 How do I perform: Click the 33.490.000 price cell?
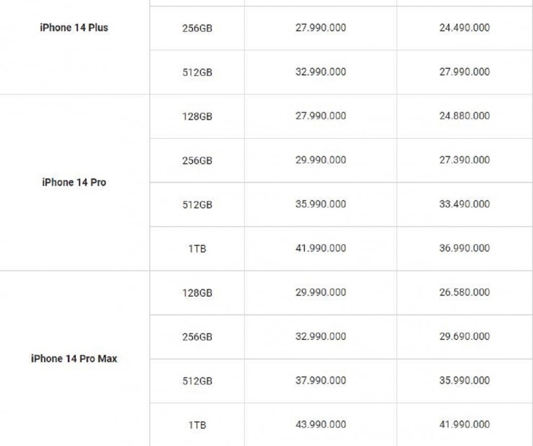point(464,204)
